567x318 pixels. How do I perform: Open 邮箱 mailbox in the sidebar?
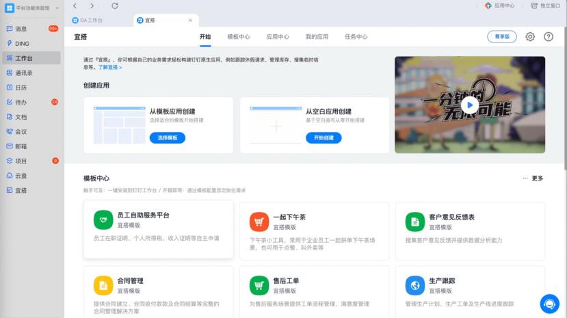31,146
